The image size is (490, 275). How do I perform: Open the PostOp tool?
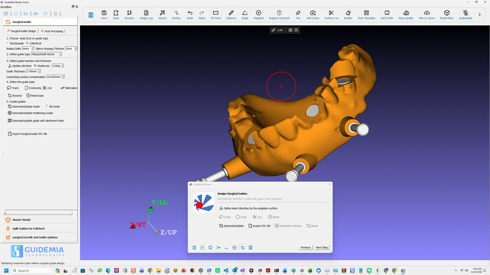tap(176, 15)
